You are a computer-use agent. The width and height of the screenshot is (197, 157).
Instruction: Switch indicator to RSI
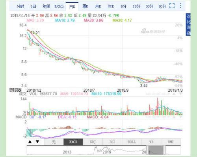(x=112, y=142)
